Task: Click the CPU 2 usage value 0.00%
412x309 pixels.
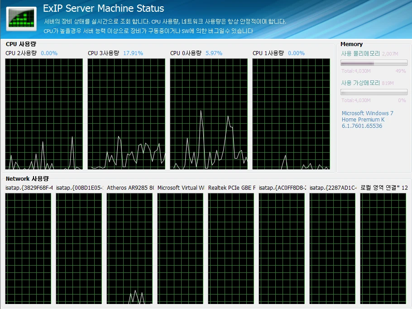Action: [x=49, y=53]
